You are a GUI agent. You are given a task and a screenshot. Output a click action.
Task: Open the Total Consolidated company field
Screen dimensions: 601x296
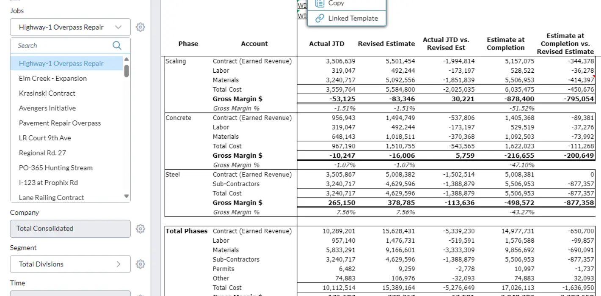pos(70,229)
